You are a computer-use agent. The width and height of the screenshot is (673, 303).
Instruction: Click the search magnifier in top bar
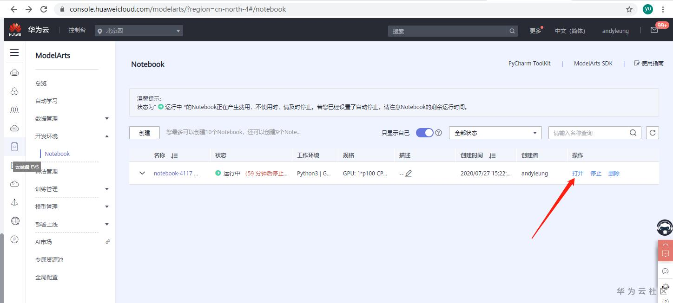click(512, 31)
